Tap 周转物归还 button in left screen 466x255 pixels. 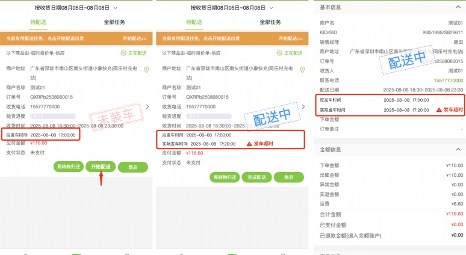coord(69,167)
